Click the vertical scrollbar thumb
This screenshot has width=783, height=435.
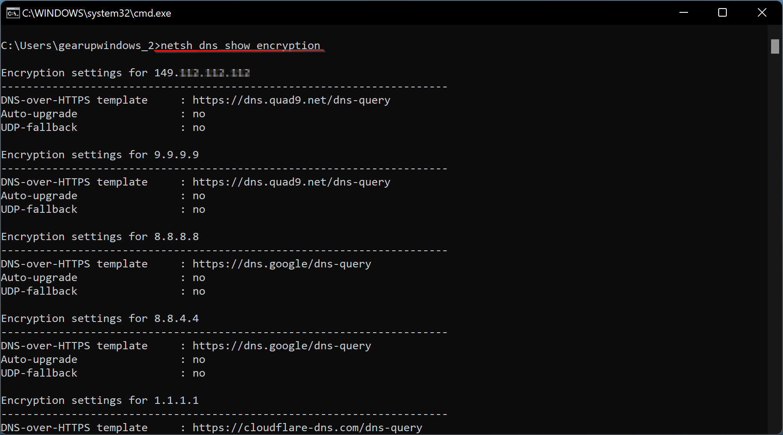click(775, 46)
